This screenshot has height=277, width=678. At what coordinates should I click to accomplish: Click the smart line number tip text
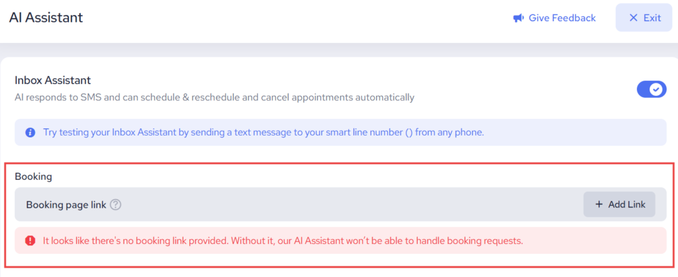(x=264, y=132)
